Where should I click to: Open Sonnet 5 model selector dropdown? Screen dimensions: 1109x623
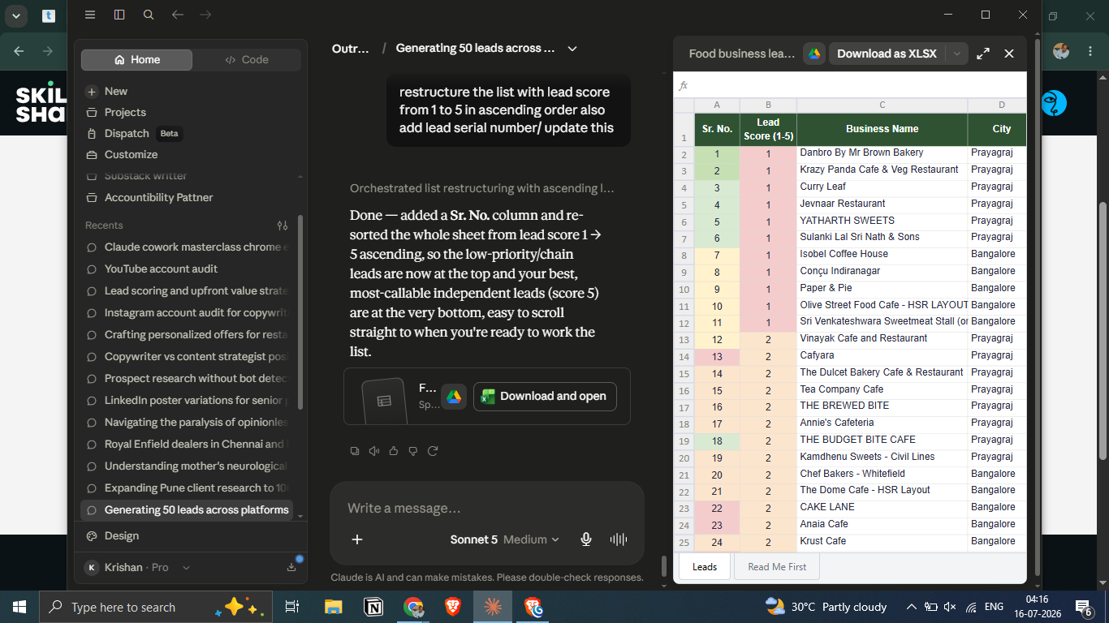pos(505,539)
